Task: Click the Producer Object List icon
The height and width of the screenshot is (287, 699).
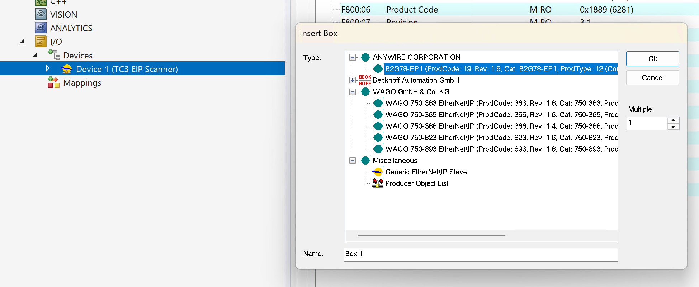Action: (x=378, y=183)
